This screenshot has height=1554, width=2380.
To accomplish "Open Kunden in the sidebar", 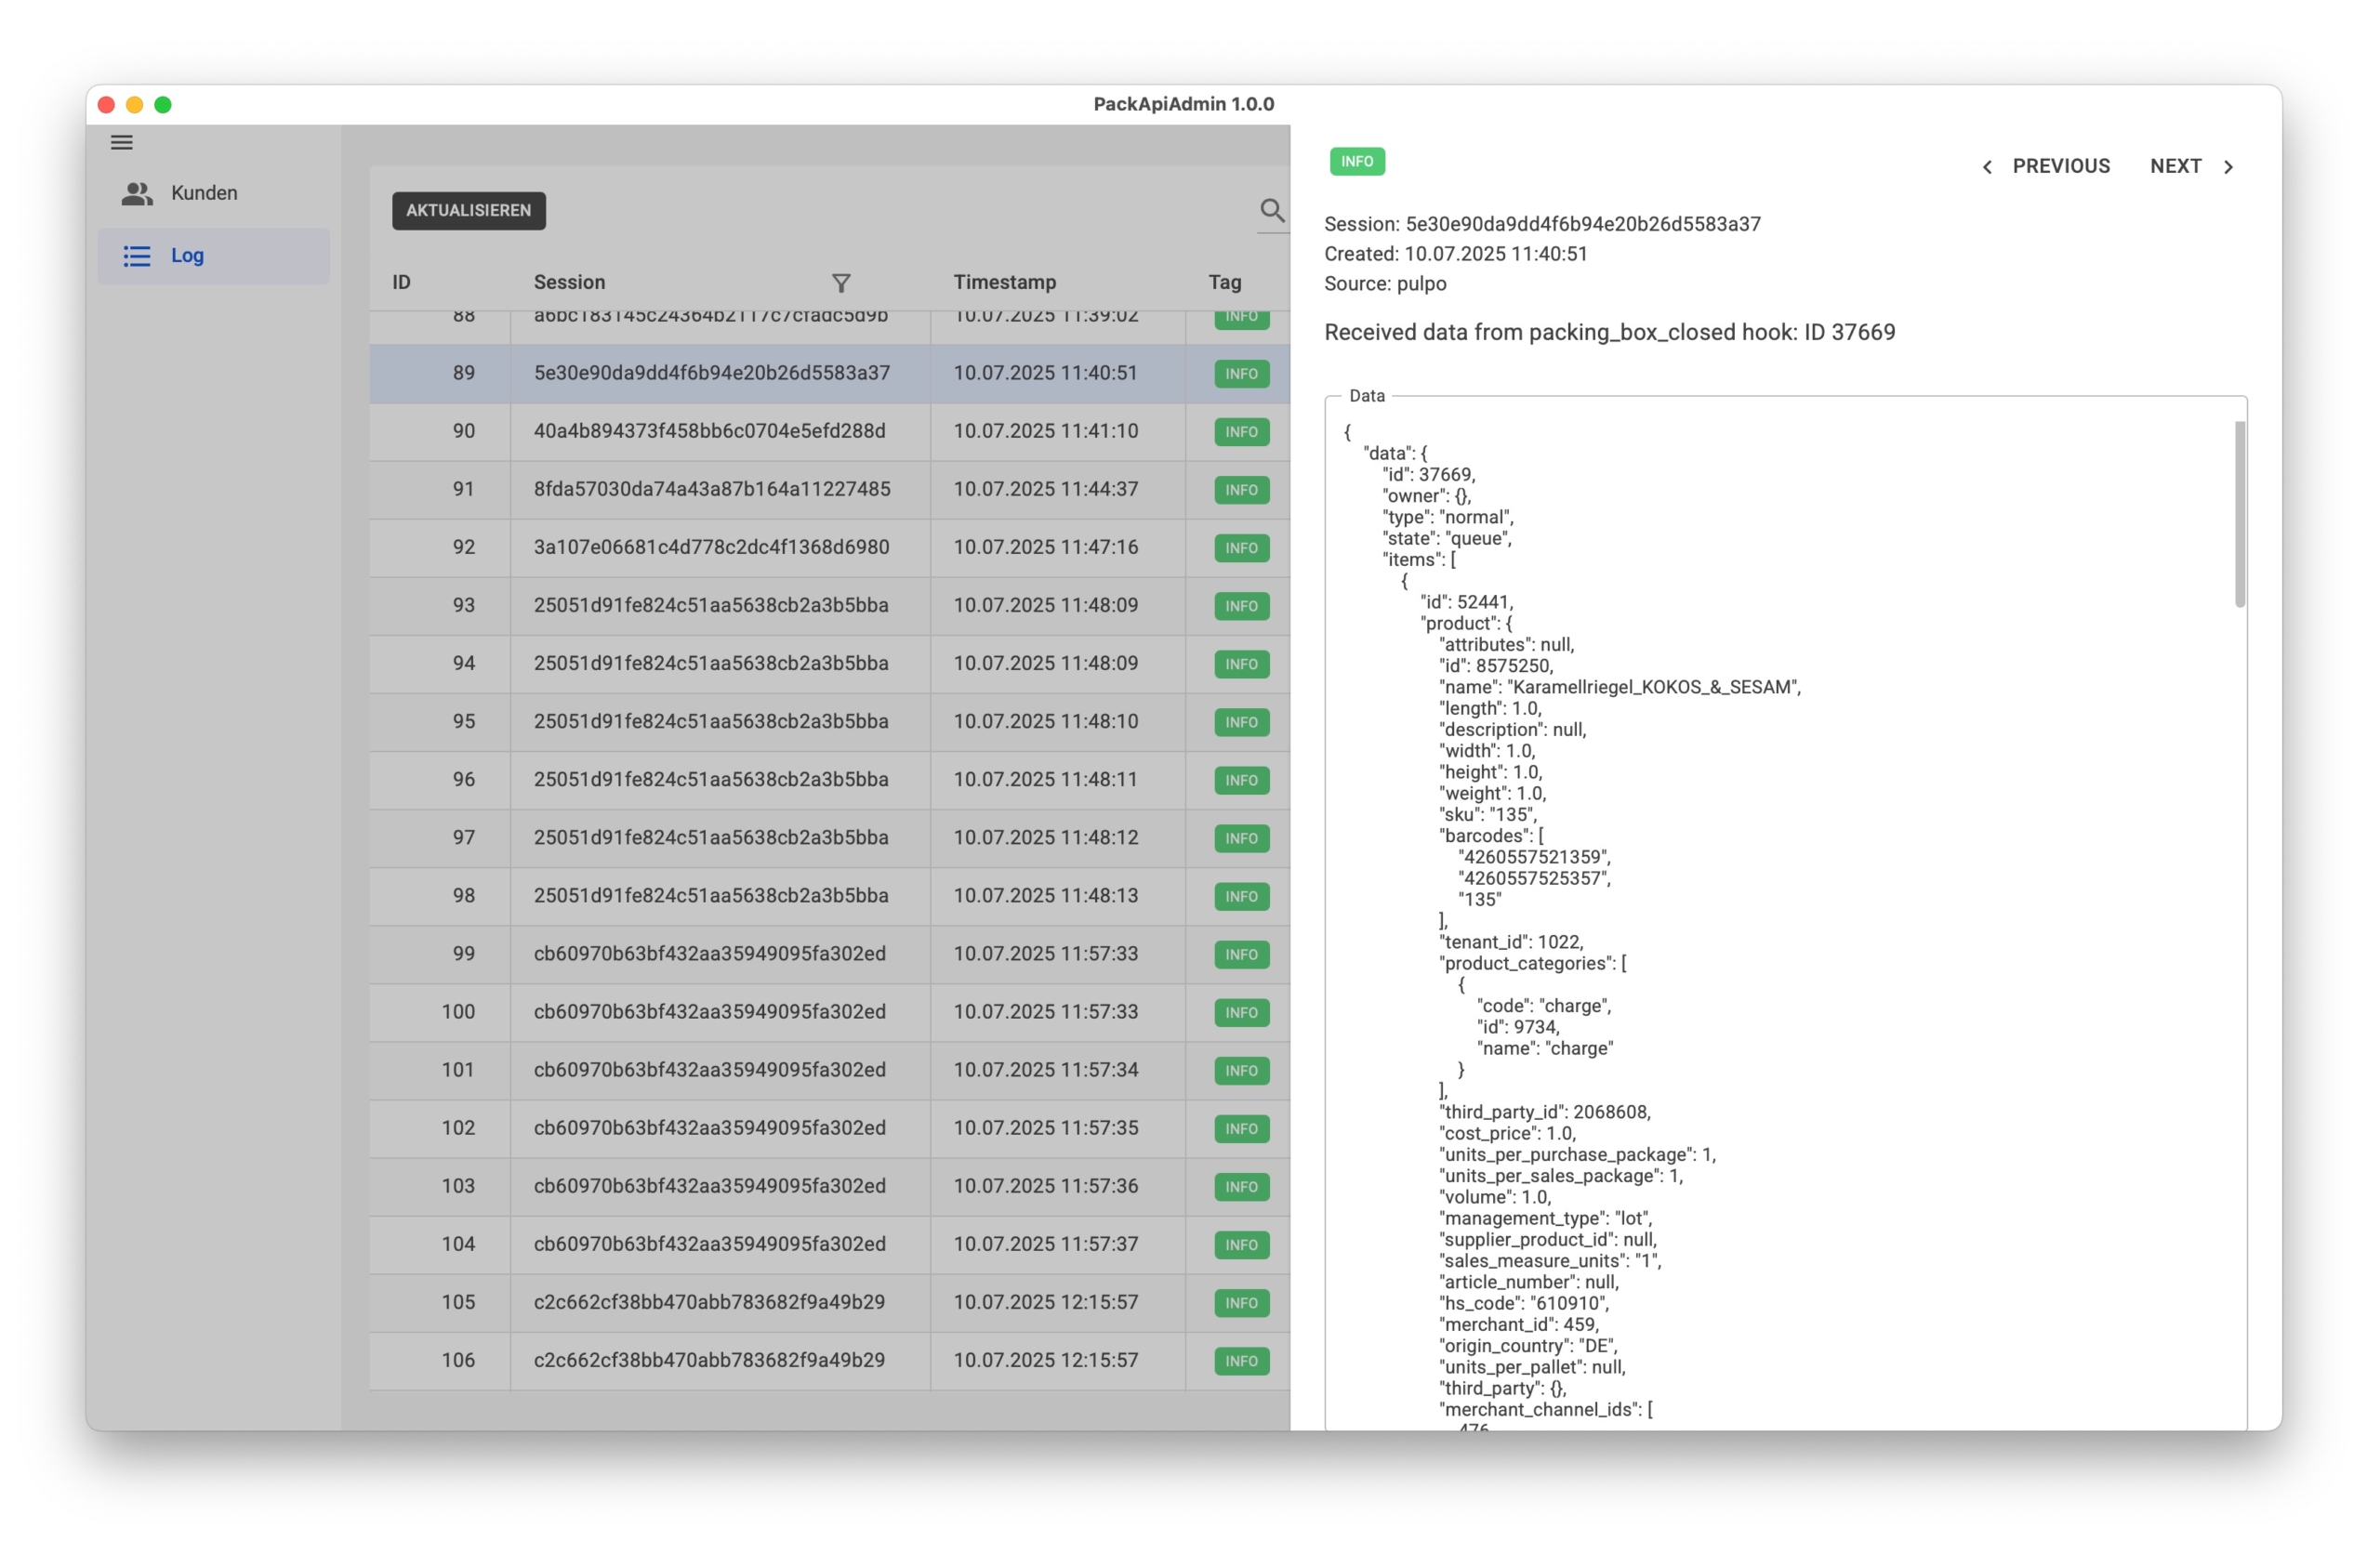I will (x=214, y=194).
